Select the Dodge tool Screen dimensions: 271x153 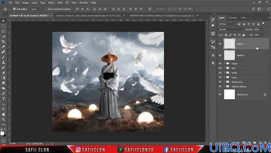[3, 88]
